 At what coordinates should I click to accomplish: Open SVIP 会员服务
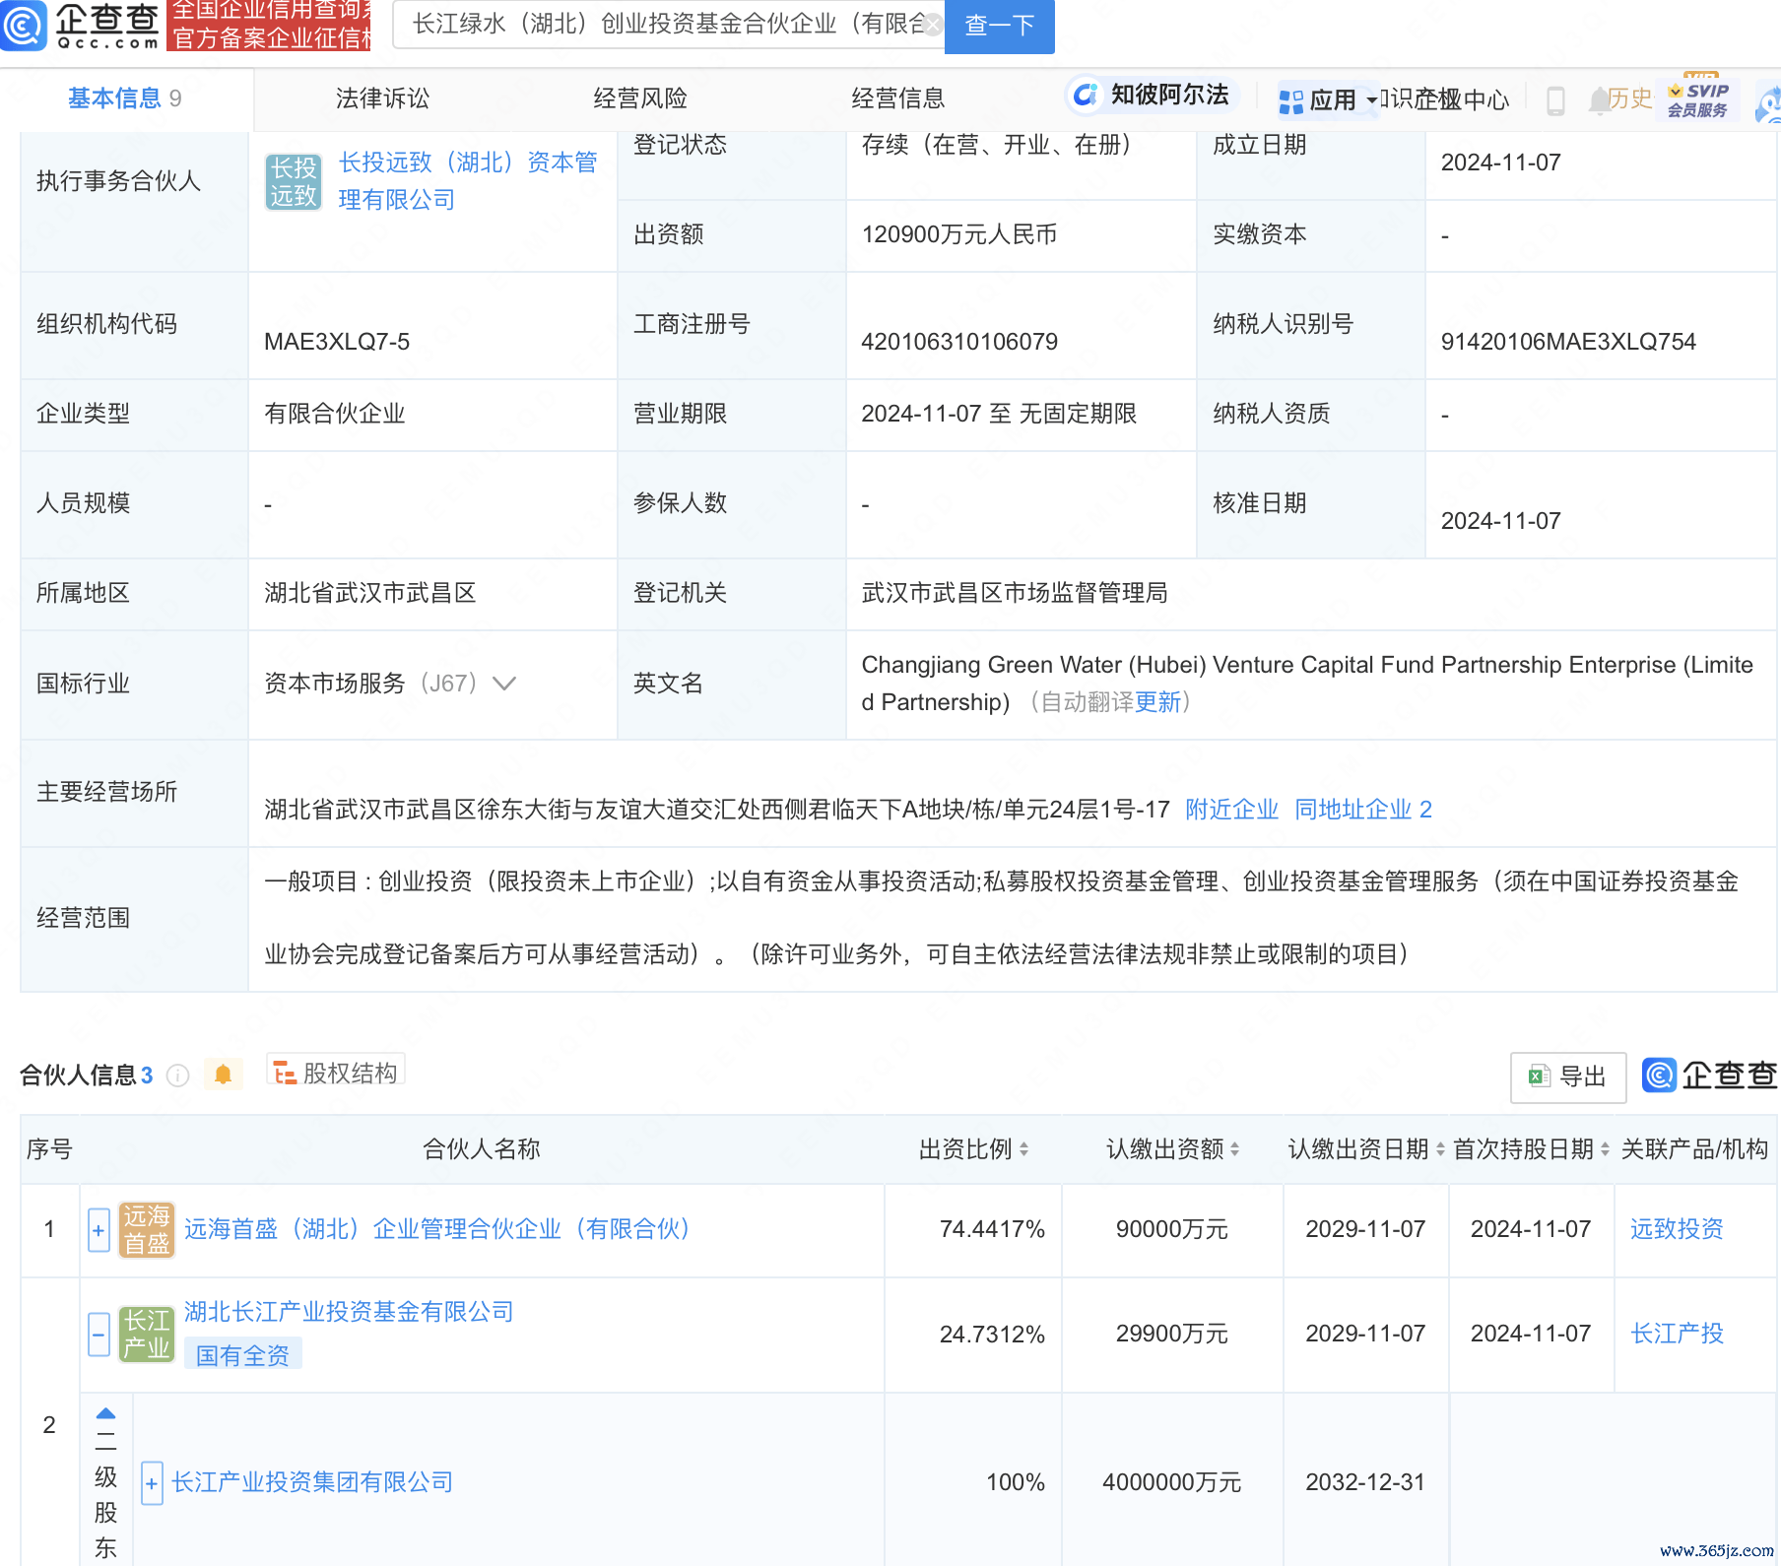(1699, 98)
